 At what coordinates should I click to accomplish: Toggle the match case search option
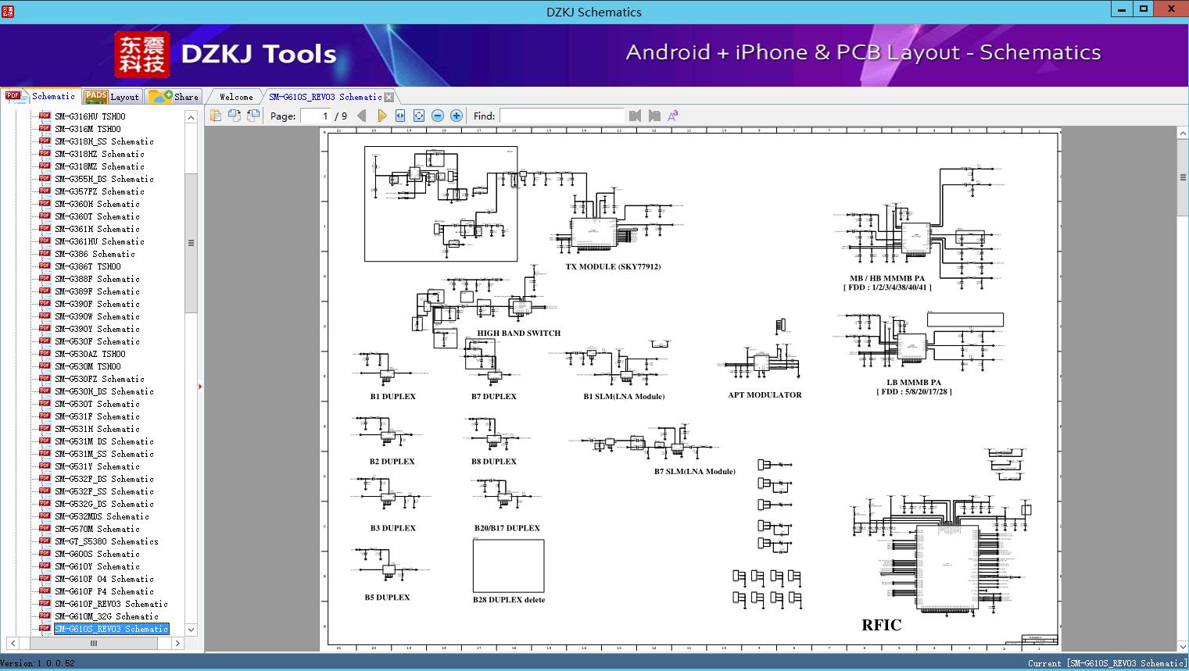coord(673,116)
